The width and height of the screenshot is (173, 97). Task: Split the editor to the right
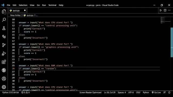pyautogui.click(x=165, y=10)
